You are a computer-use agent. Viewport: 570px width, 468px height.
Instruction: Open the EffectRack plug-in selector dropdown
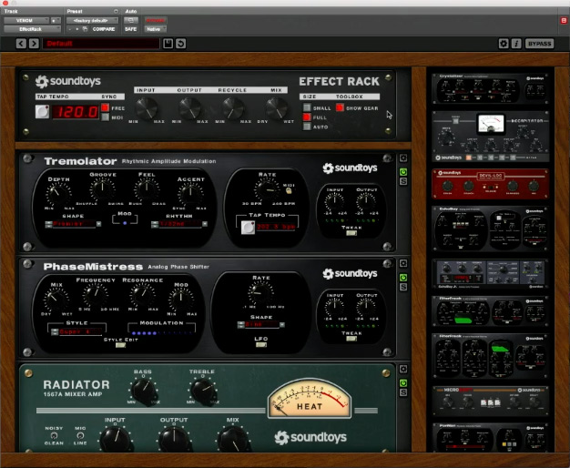(32, 29)
